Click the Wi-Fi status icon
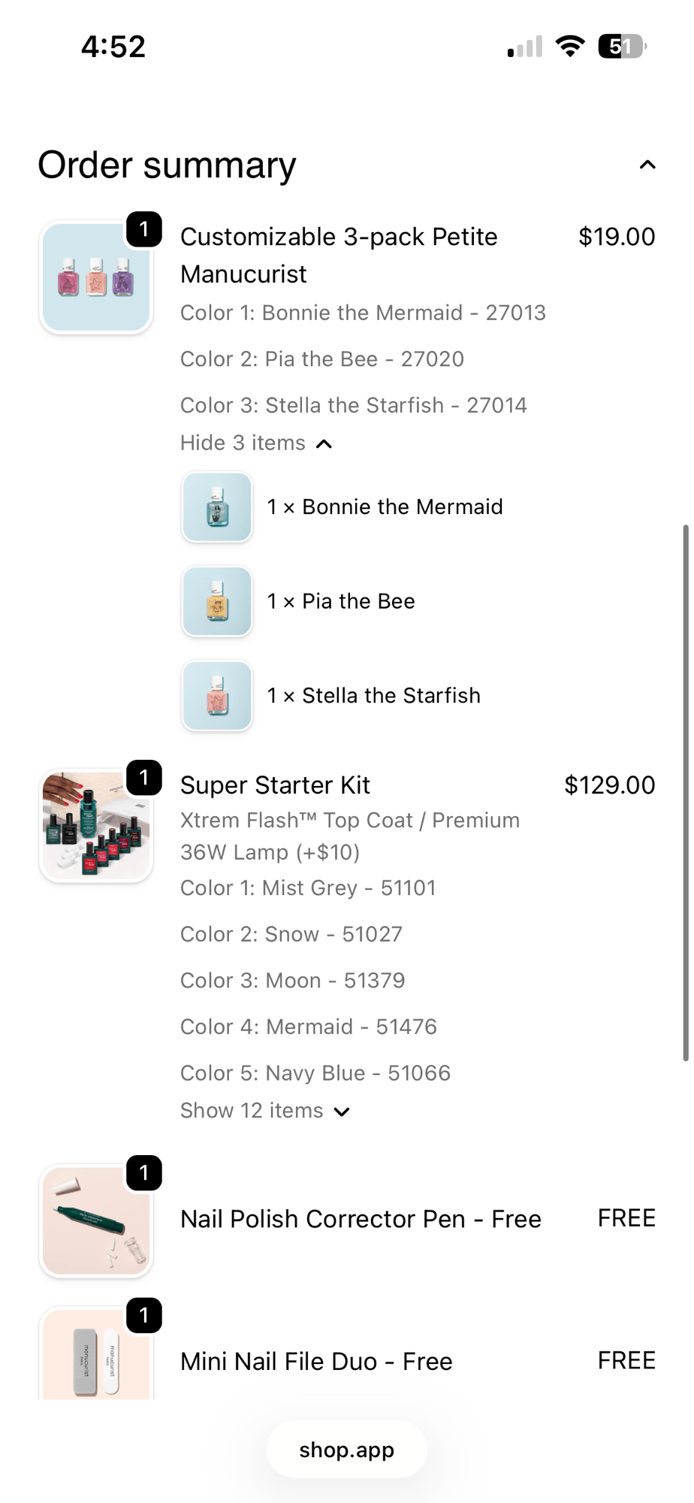This screenshot has width=694, height=1503. (x=570, y=47)
